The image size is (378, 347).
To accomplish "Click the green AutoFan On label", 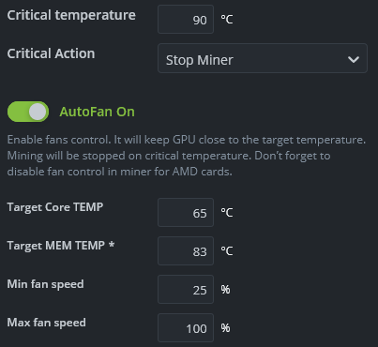I will (98, 112).
